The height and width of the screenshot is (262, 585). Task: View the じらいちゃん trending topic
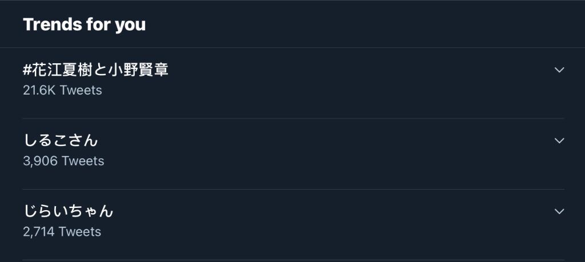pyautogui.click(x=68, y=211)
